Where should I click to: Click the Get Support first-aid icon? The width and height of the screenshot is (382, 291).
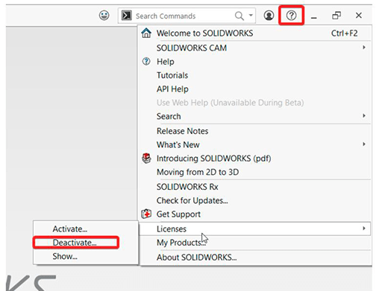pyautogui.click(x=146, y=214)
